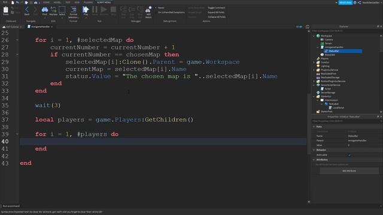The height and width of the screenshot is (215, 383).
Task: Click the Back navigation arrow
Action: [x=27, y=10]
